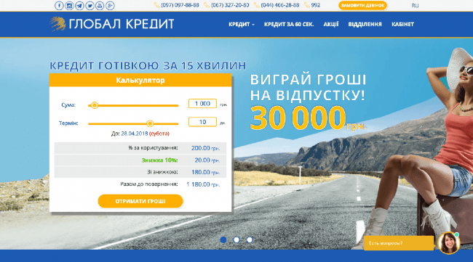
Task: Click the 1 180.00 total amount
Action: (198, 184)
